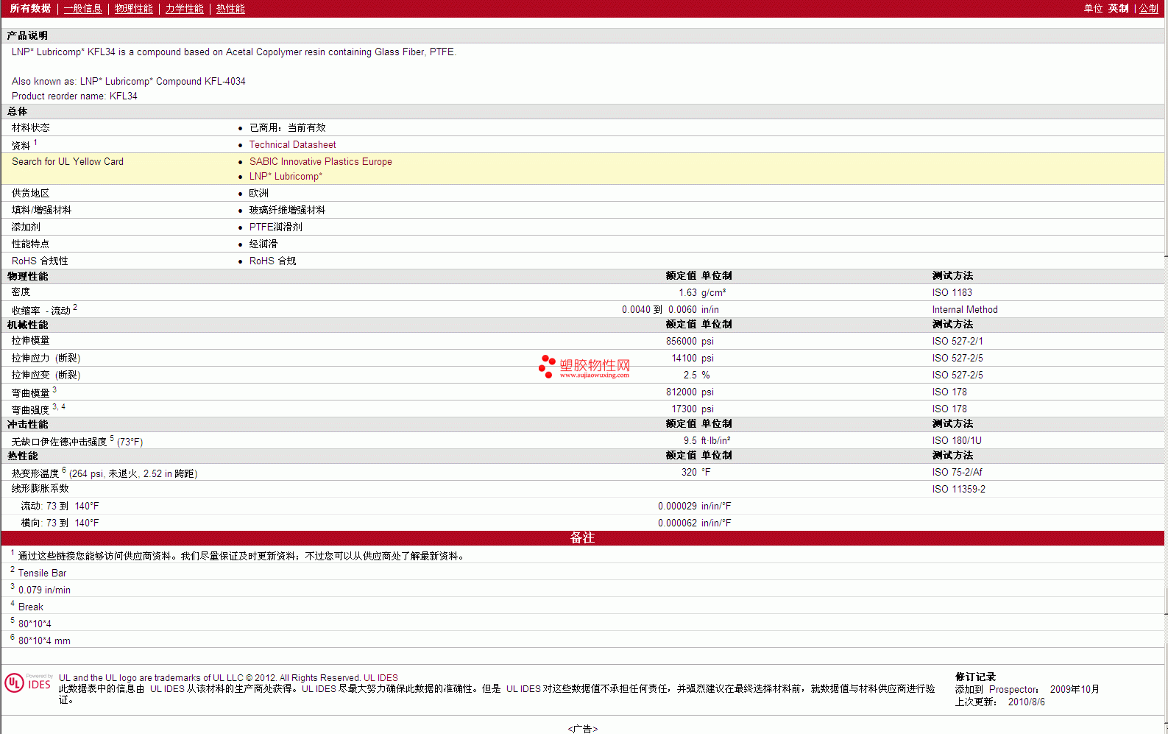Click Search for UL Yellow Card label
This screenshot has height=734, width=1168.
(68, 162)
